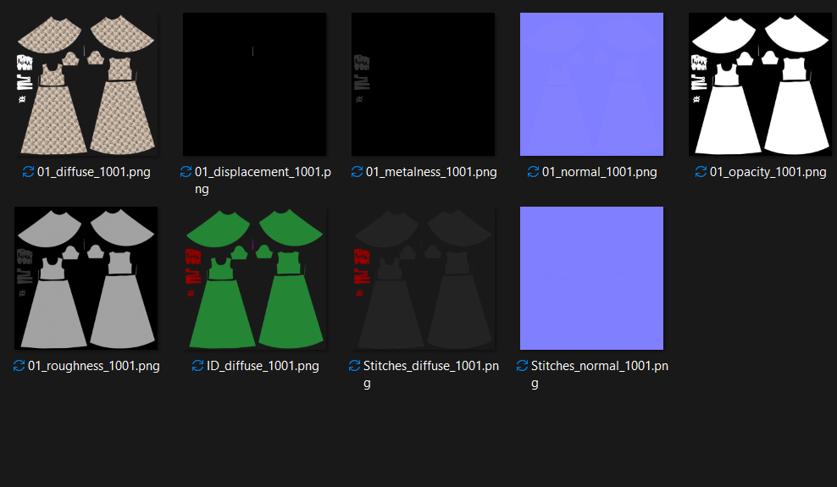
Task: Click the ID_diffuse_1001.png file name label
Action: click(263, 366)
